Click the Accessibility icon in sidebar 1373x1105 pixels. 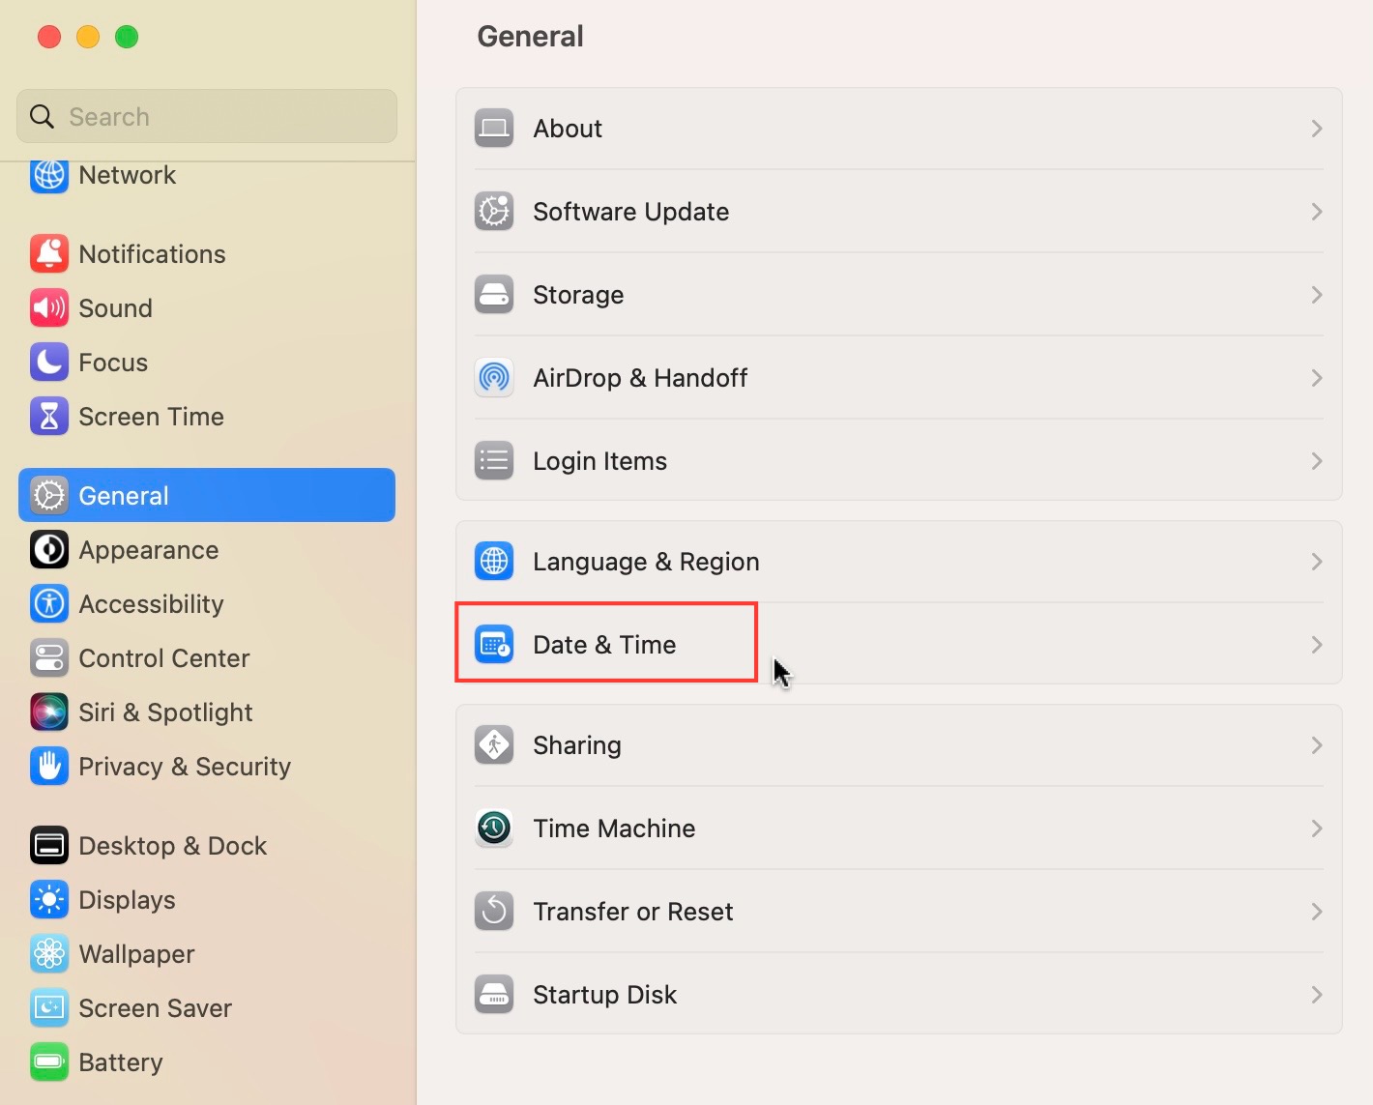point(49,604)
